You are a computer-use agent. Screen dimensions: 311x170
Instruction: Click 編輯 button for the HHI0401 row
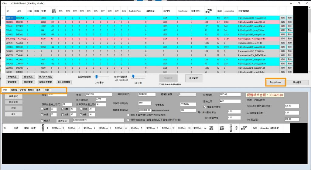coord(283,18)
